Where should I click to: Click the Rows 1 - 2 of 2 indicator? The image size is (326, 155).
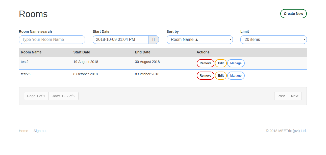(x=63, y=96)
